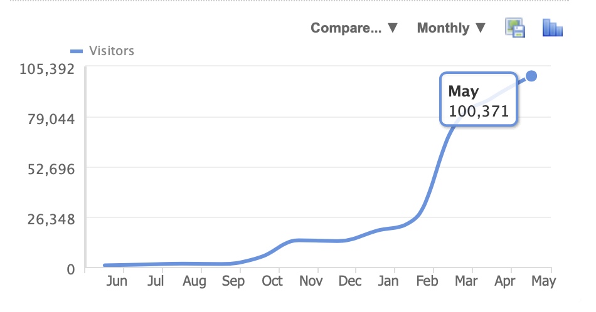
Task: Toggle the Visitors series in legend
Action: tap(111, 51)
